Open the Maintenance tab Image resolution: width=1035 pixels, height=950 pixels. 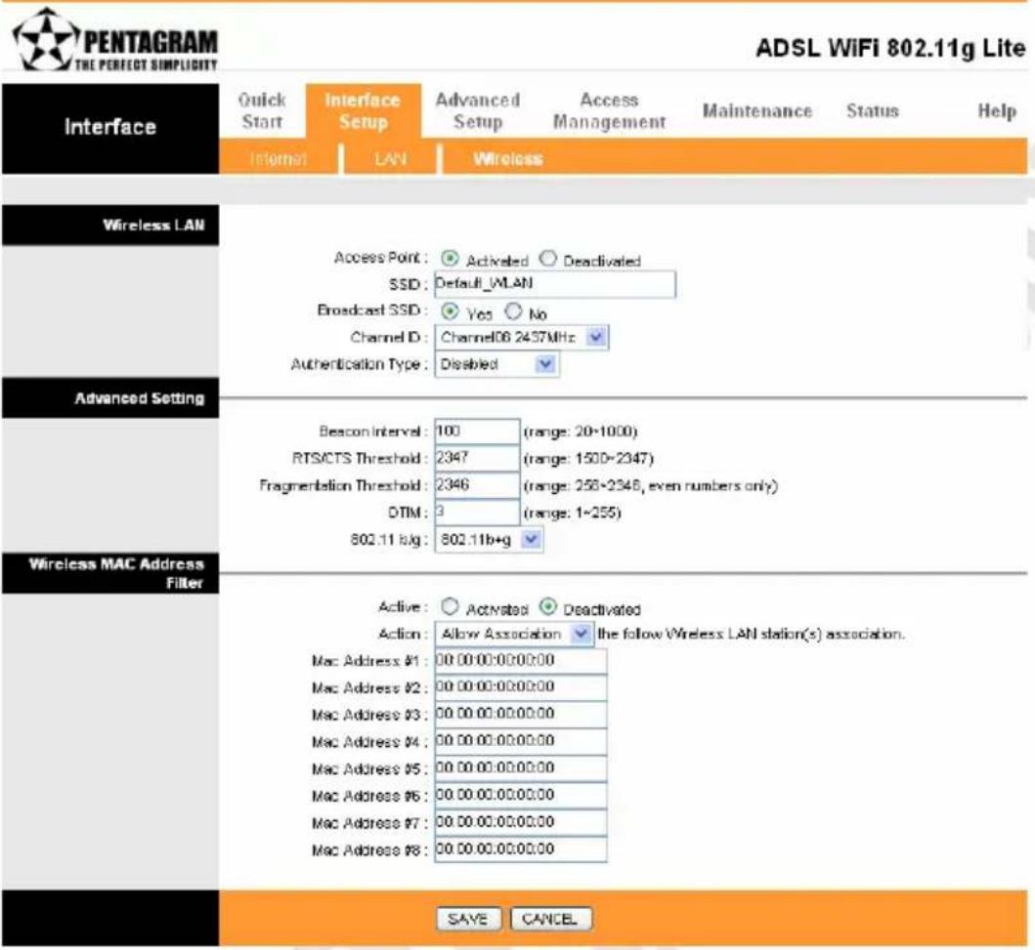tap(757, 110)
